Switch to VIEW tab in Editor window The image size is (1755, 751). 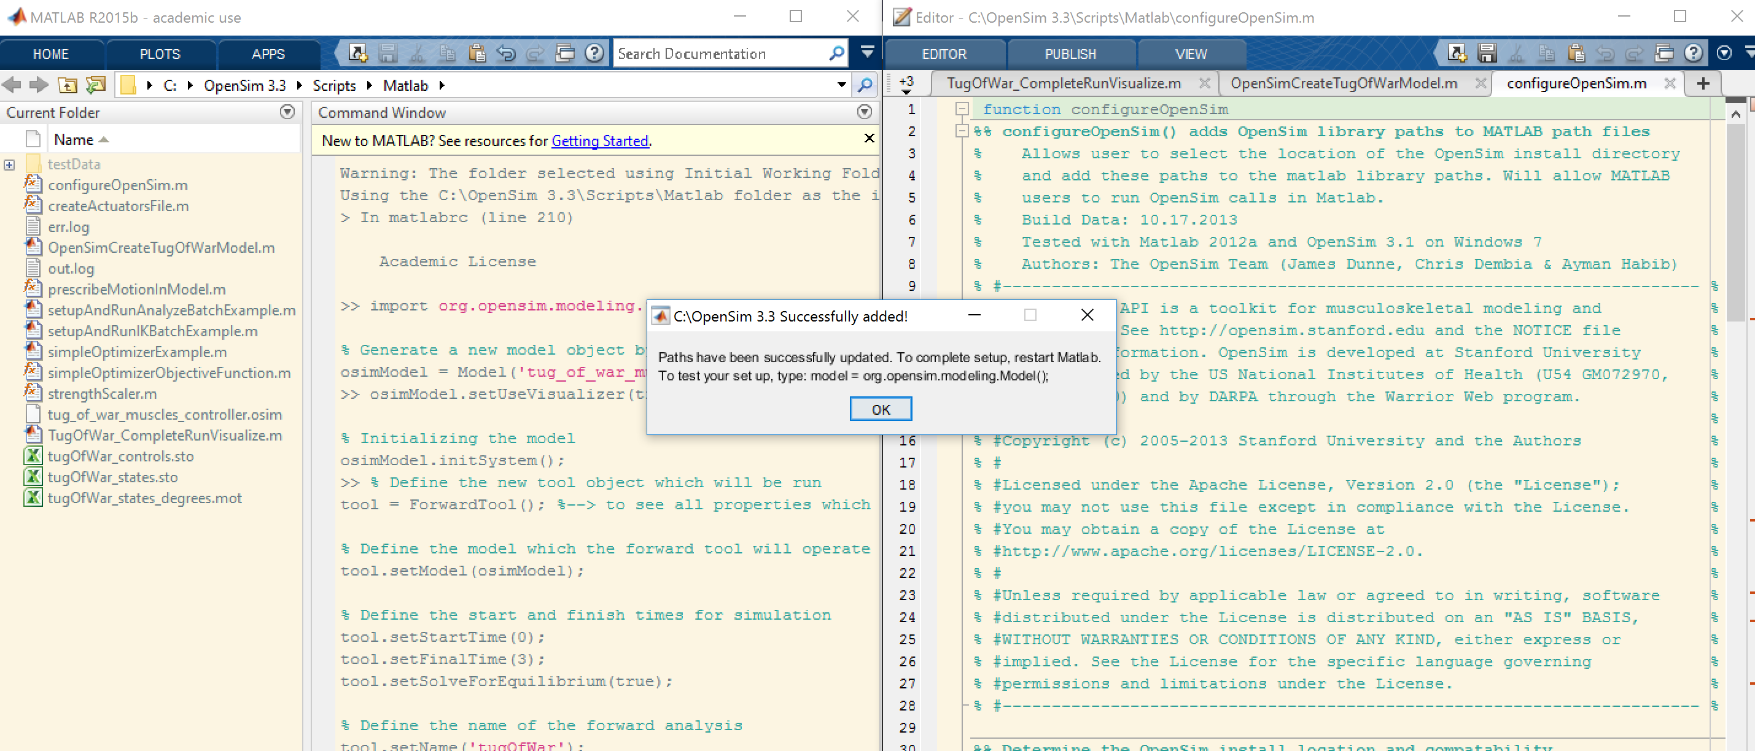tap(1191, 54)
